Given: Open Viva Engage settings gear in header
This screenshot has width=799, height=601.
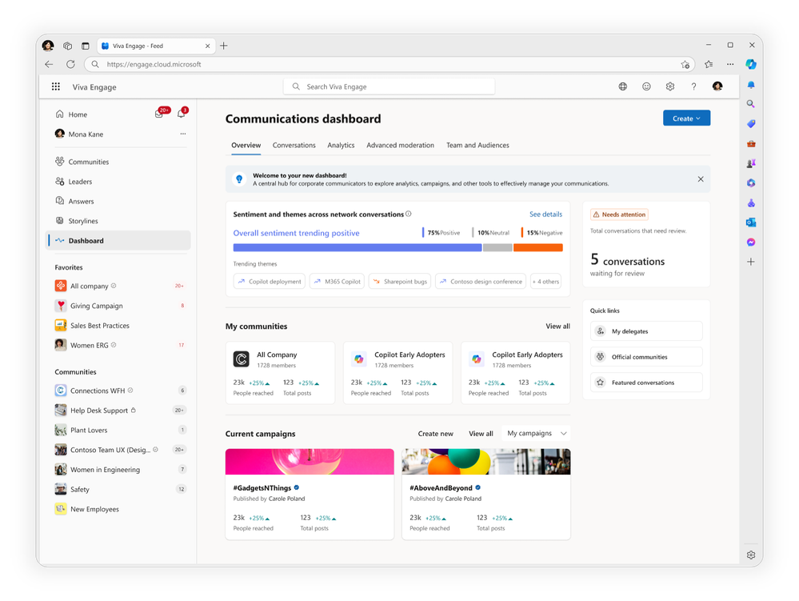Looking at the screenshot, I should pos(670,86).
